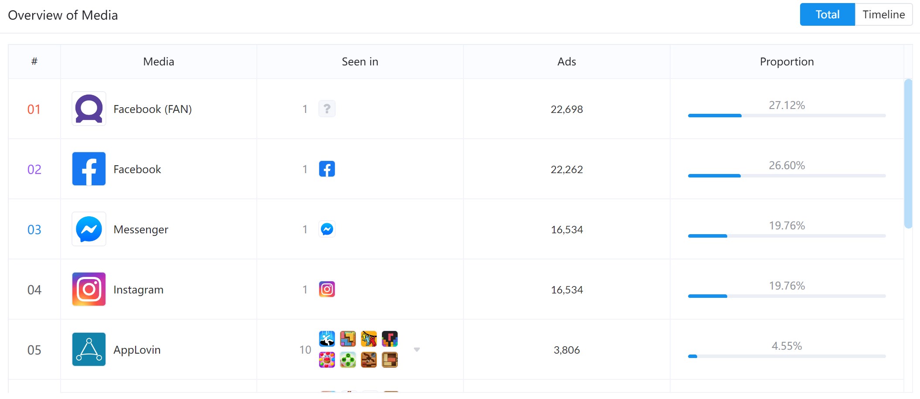Click the Facebook (FAN) media logo
The image size is (920, 399).
[x=89, y=109]
